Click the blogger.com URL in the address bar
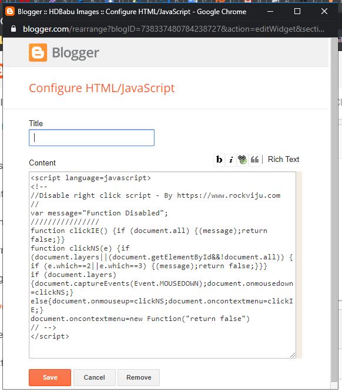Screen dimensions: 342x392 173,29
